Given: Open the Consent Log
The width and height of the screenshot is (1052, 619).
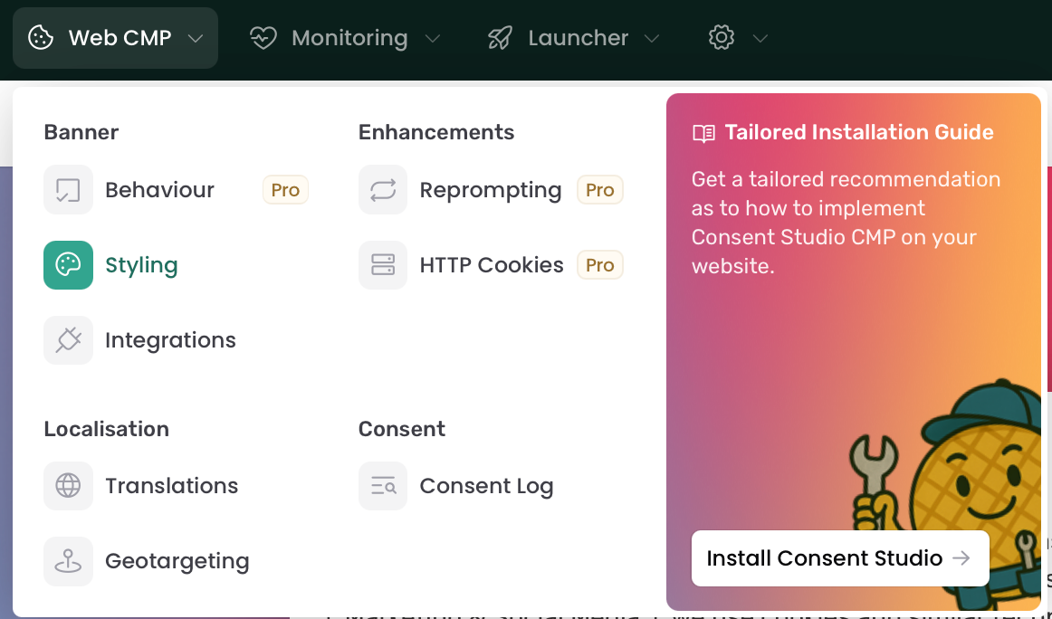Looking at the screenshot, I should coord(491,486).
